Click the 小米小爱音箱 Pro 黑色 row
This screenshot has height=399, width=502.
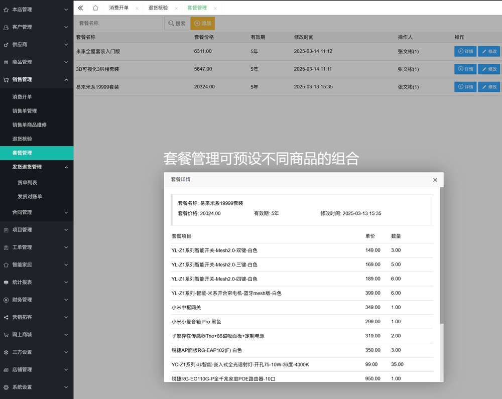pos(302,322)
